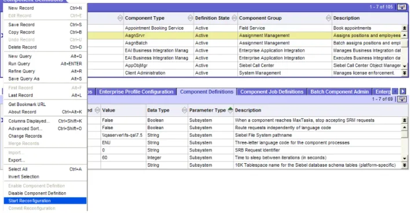Switch to Enterprise Profile Configuration tab
This screenshot has height=213, width=410.
pos(136,91)
